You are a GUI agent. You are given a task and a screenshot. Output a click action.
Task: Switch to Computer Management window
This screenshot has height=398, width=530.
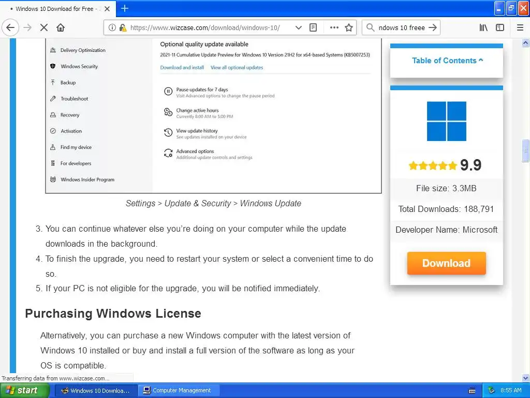[179, 391]
